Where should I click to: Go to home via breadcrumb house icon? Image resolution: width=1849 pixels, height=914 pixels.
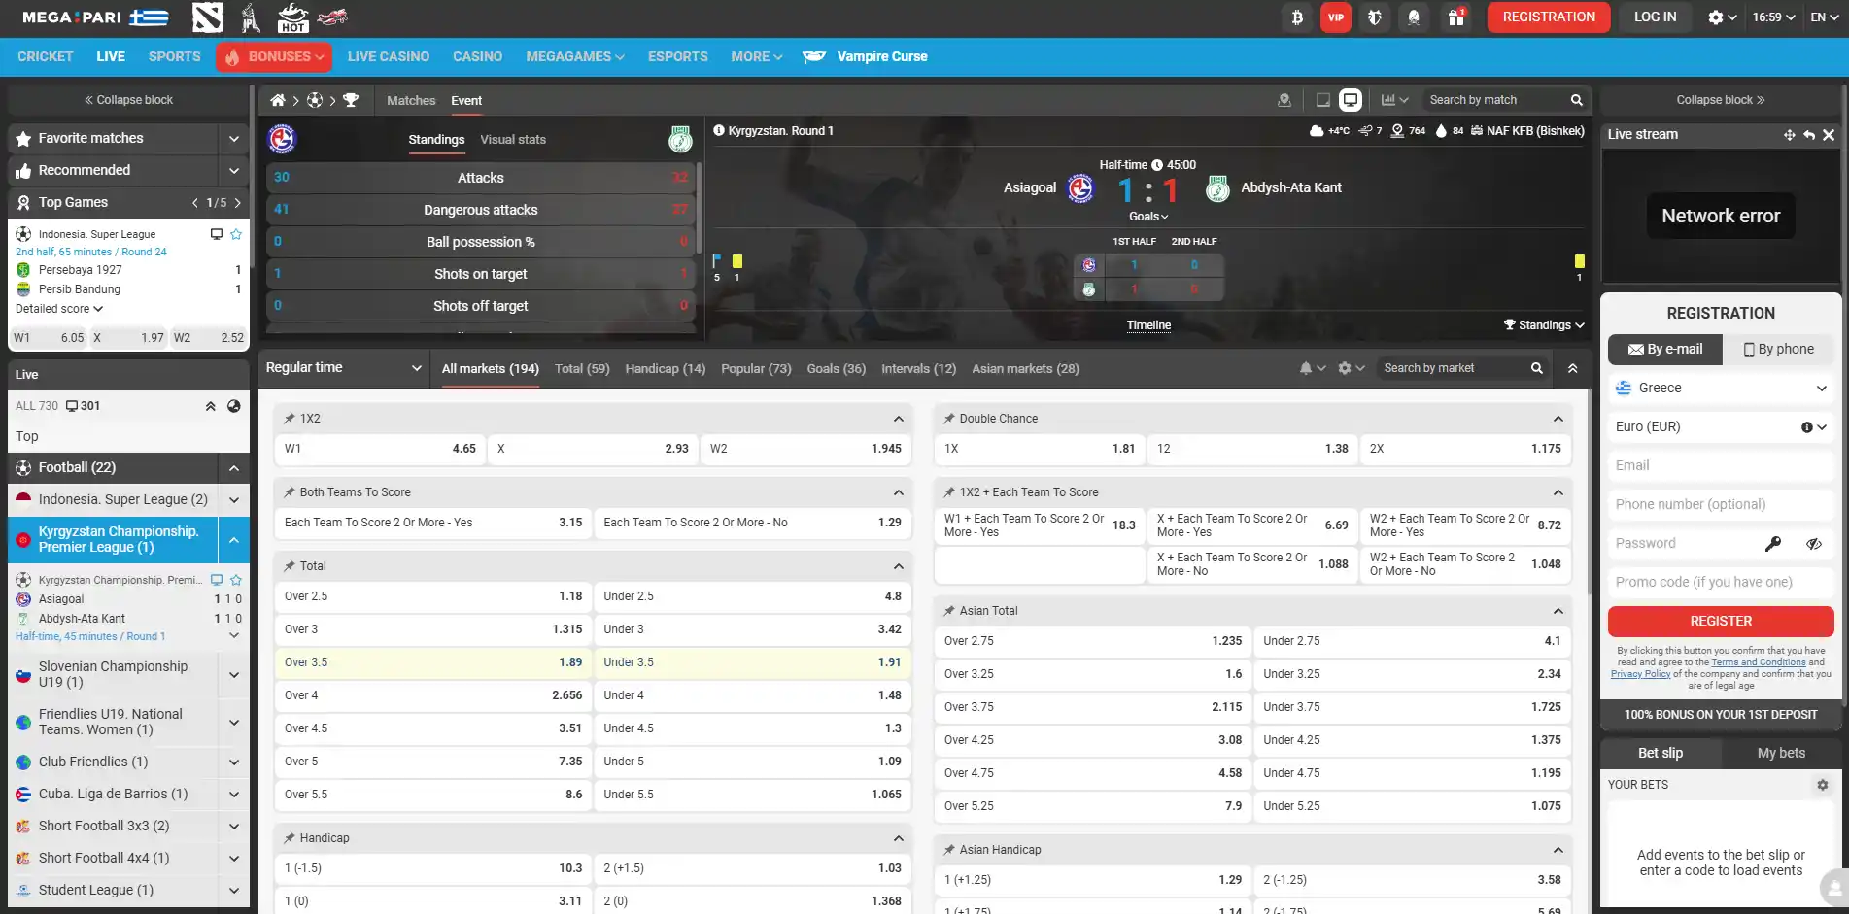pyautogui.click(x=278, y=100)
